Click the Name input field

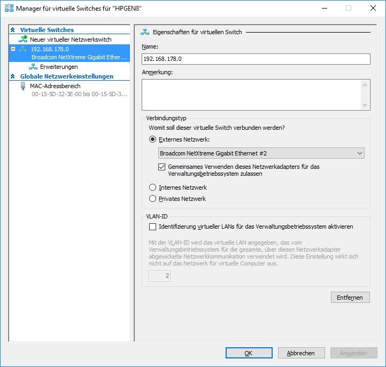pos(256,59)
